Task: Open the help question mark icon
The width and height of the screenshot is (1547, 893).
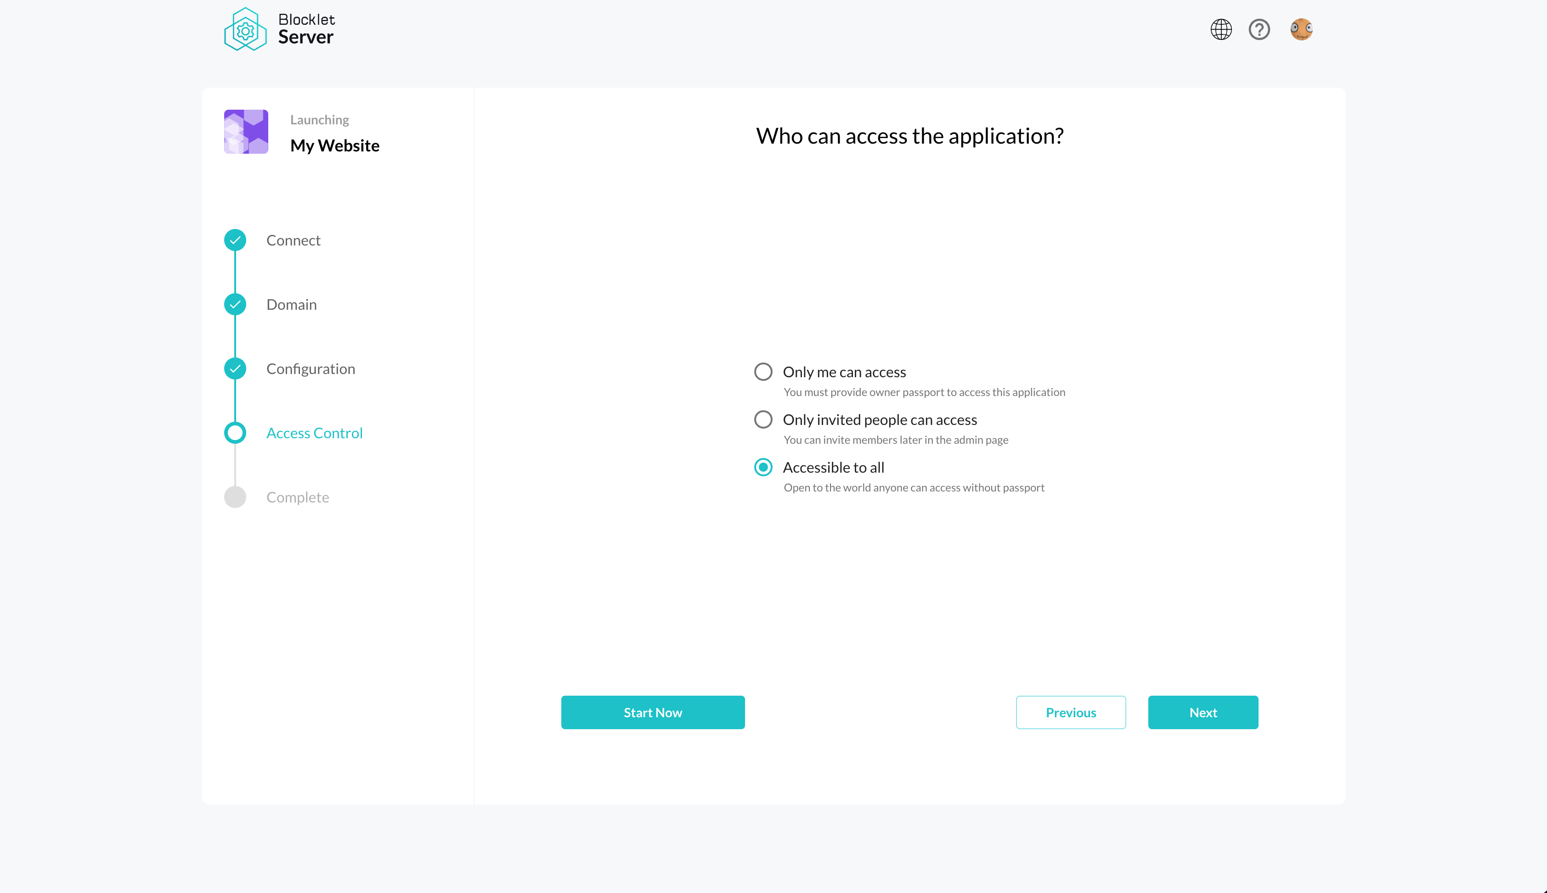Action: tap(1259, 29)
